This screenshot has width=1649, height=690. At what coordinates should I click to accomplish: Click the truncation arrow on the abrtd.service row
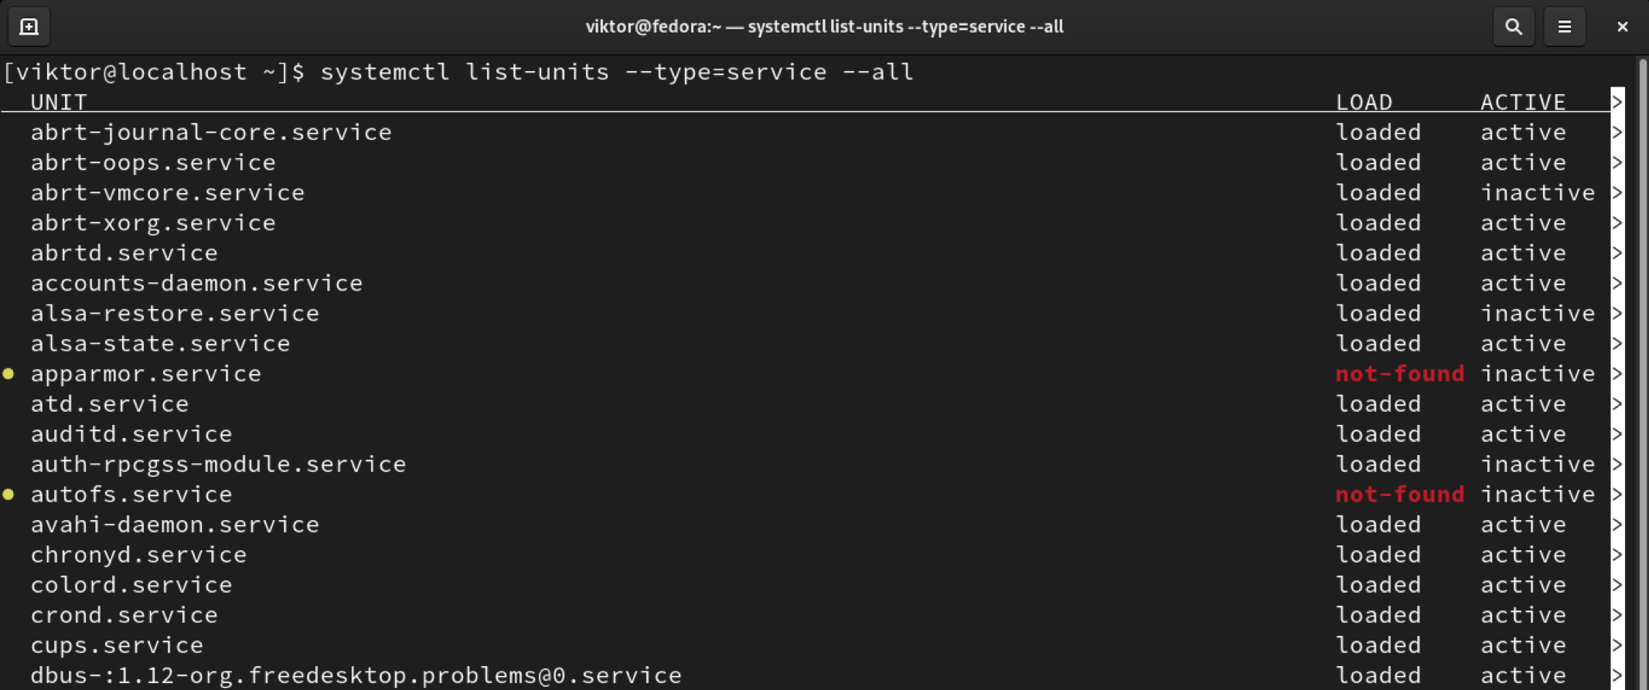(1617, 253)
